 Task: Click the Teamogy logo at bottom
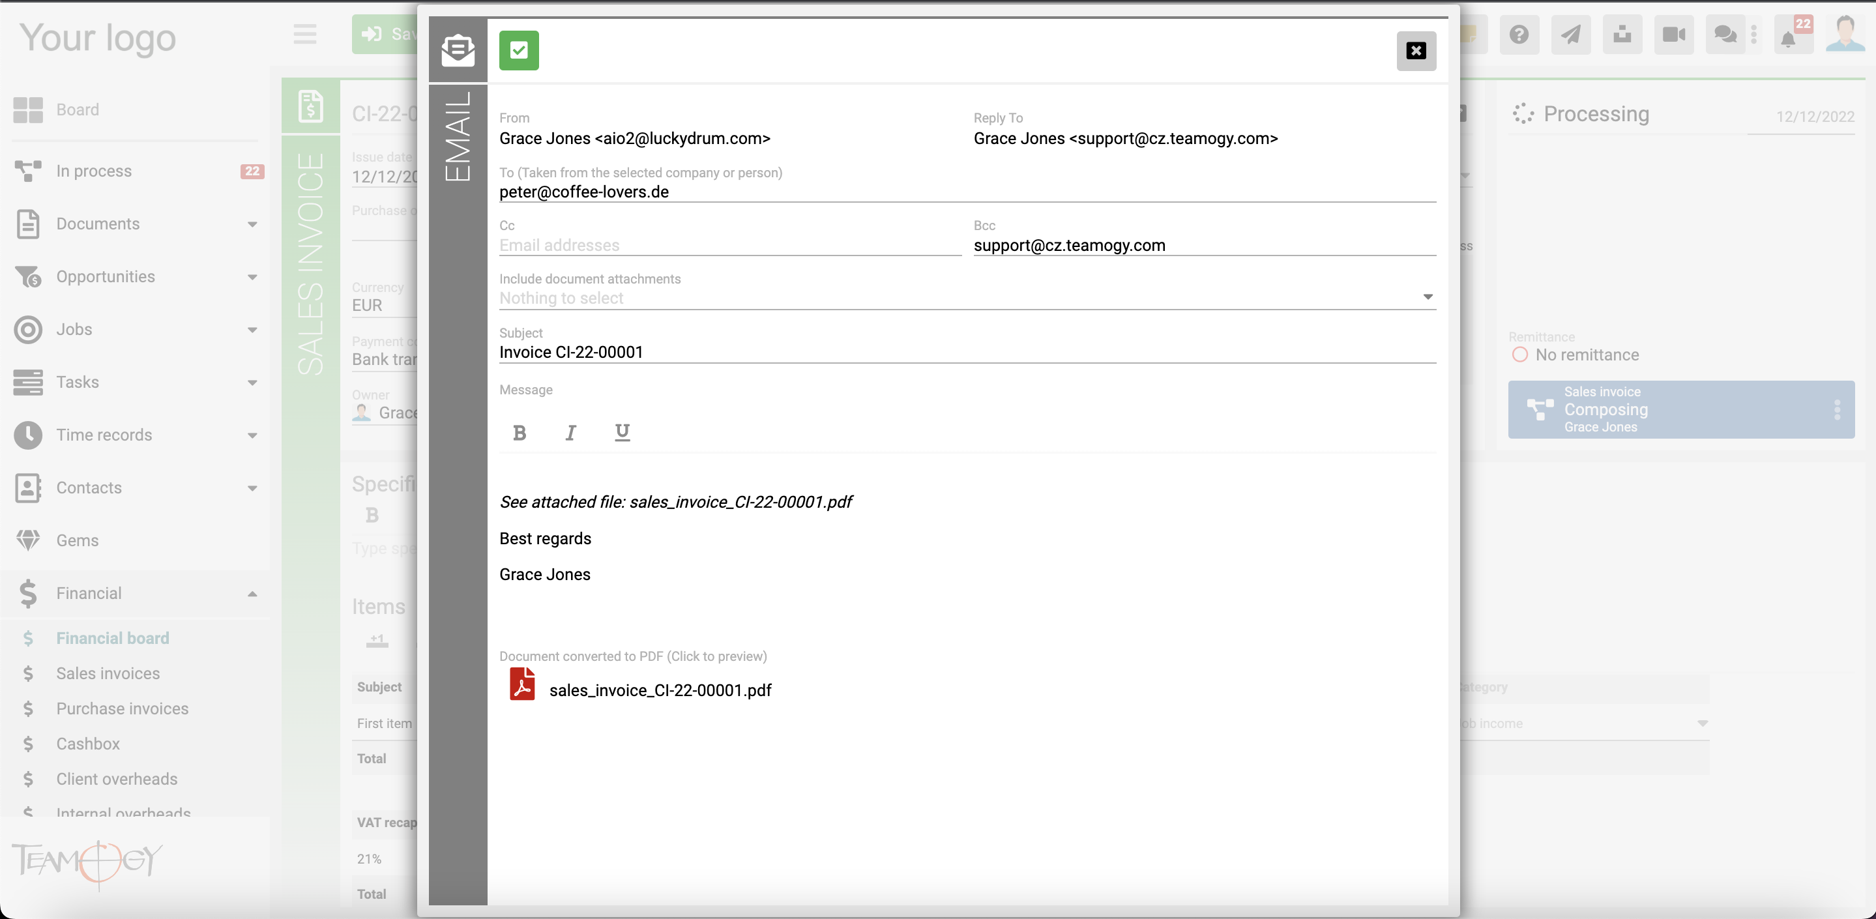[x=87, y=864]
